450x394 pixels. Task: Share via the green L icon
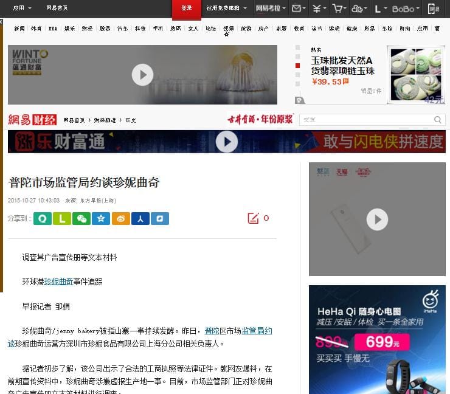tap(61, 218)
